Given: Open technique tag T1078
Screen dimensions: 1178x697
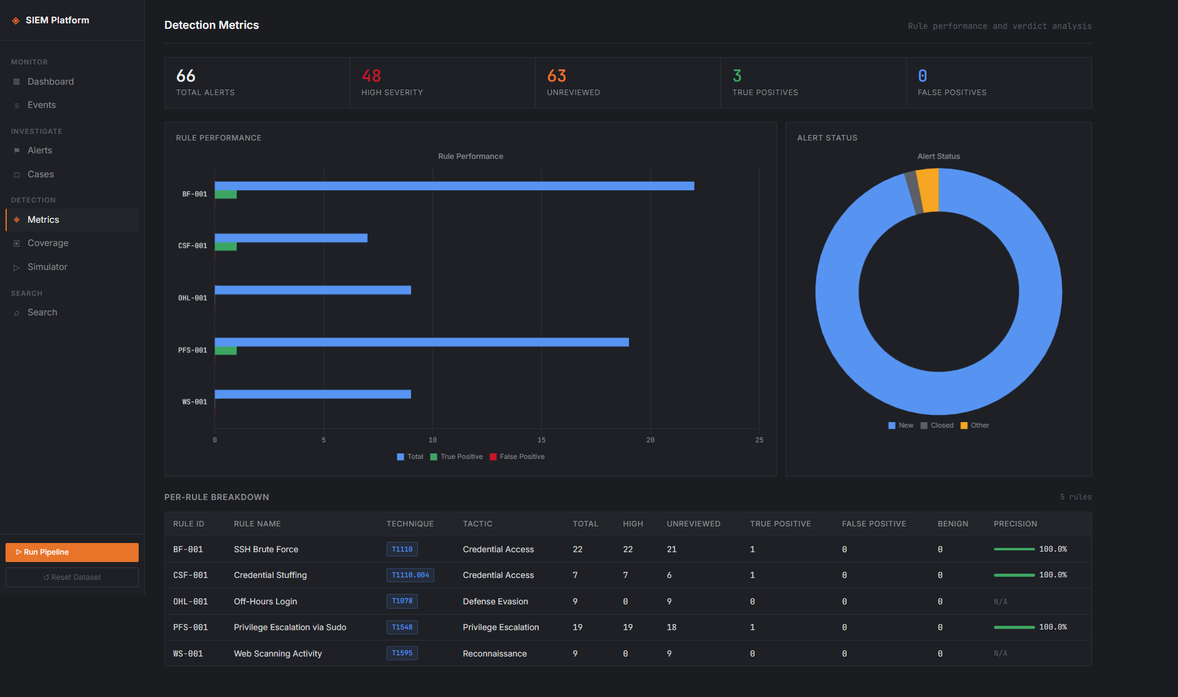Looking at the screenshot, I should click(402, 601).
